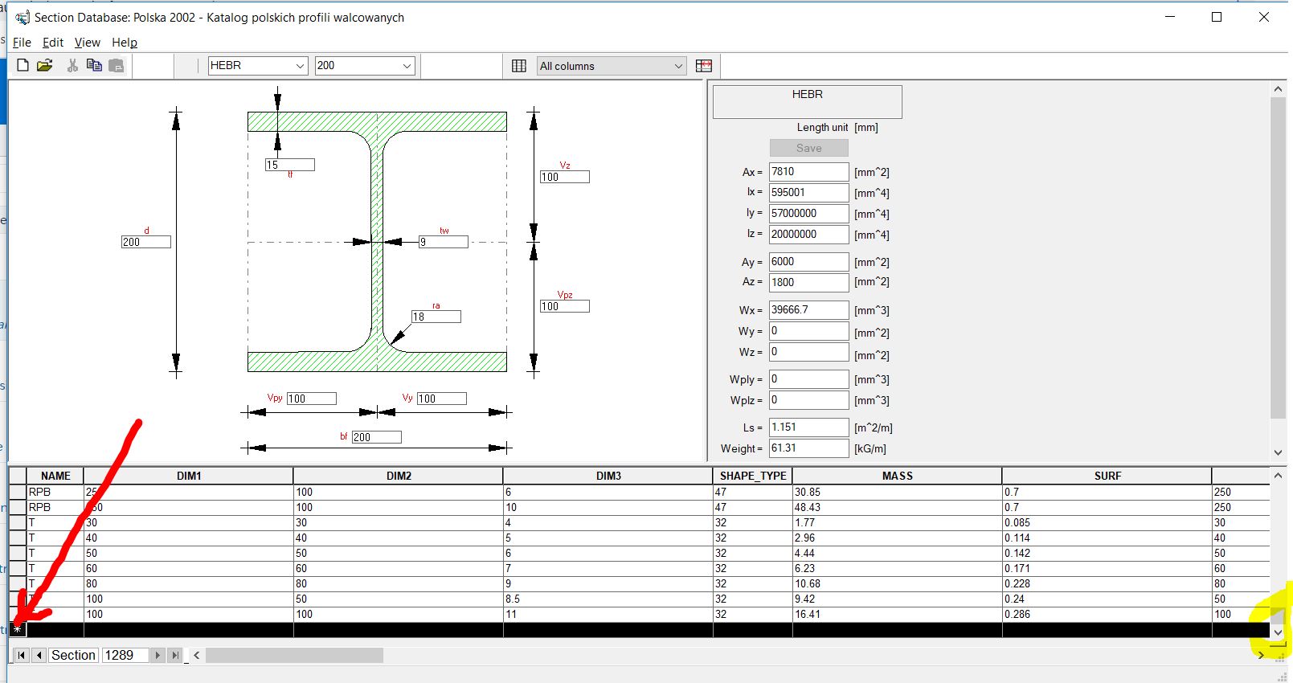Image resolution: width=1293 pixels, height=683 pixels.
Task: Click the Wply field
Action: tap(808, 379)
